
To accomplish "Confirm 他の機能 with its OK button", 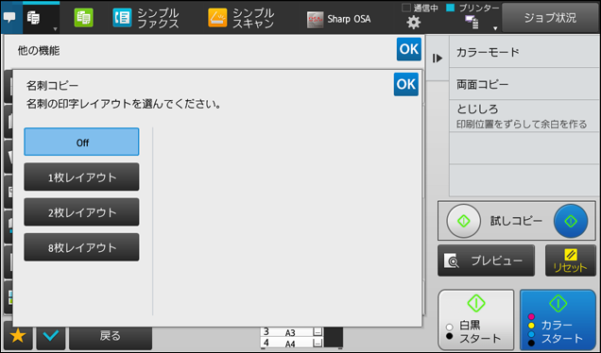I will (409, 49).
